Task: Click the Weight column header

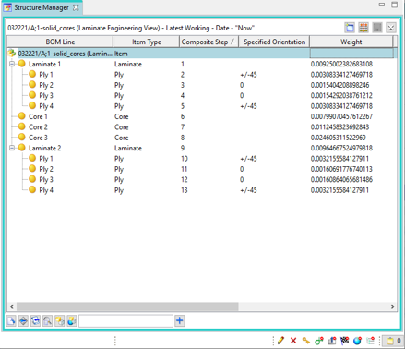Action: (x=351, y=42)
